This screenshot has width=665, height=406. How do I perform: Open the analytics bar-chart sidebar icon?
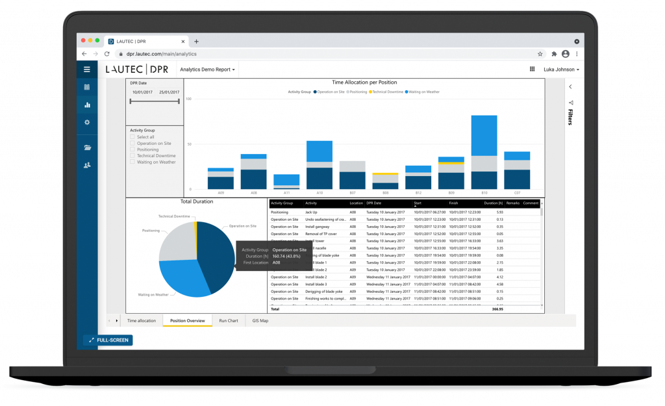pos(86,104)
